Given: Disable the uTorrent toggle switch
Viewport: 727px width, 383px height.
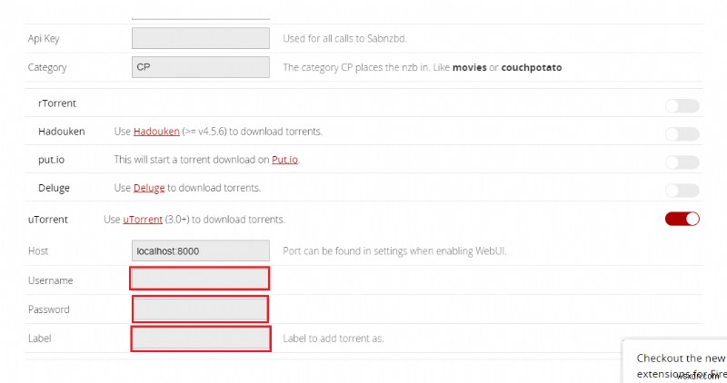Looking at the screenshot, I should pos(682,219).
